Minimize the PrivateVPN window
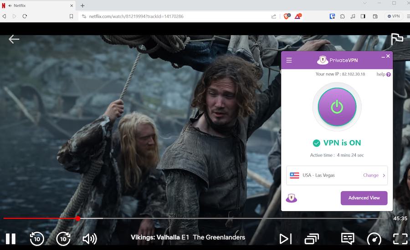This screenshot has width=410, height=250. pos(383,57)
